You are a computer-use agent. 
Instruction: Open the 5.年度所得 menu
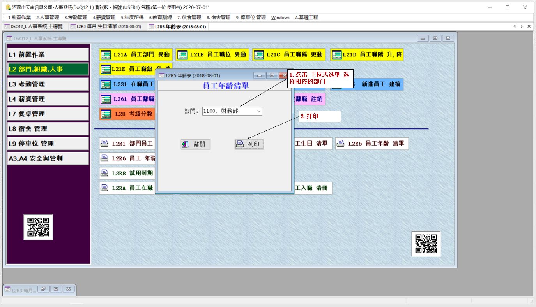[x=132, y=18]
